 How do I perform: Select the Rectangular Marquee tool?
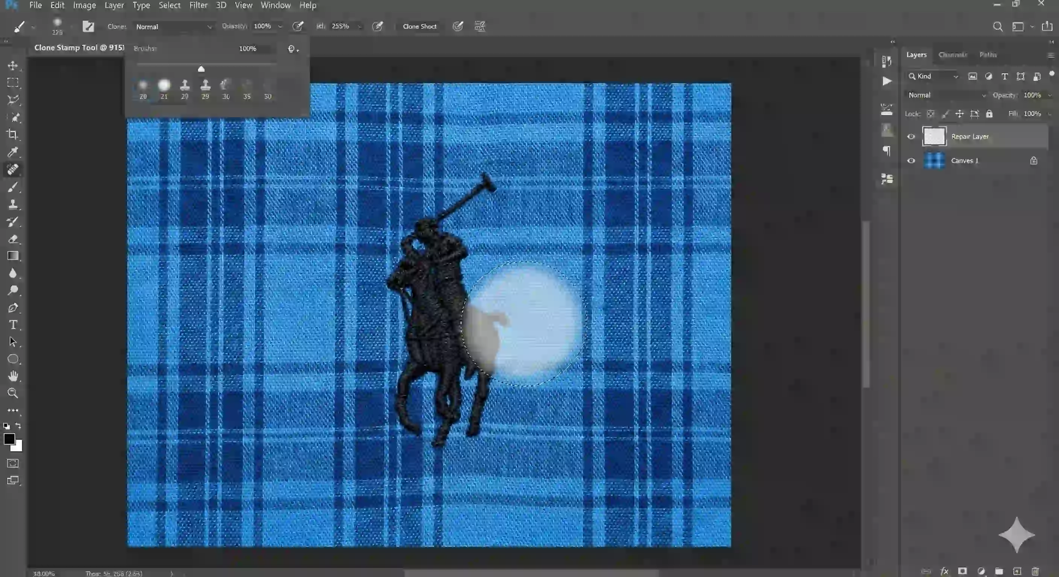13,83
